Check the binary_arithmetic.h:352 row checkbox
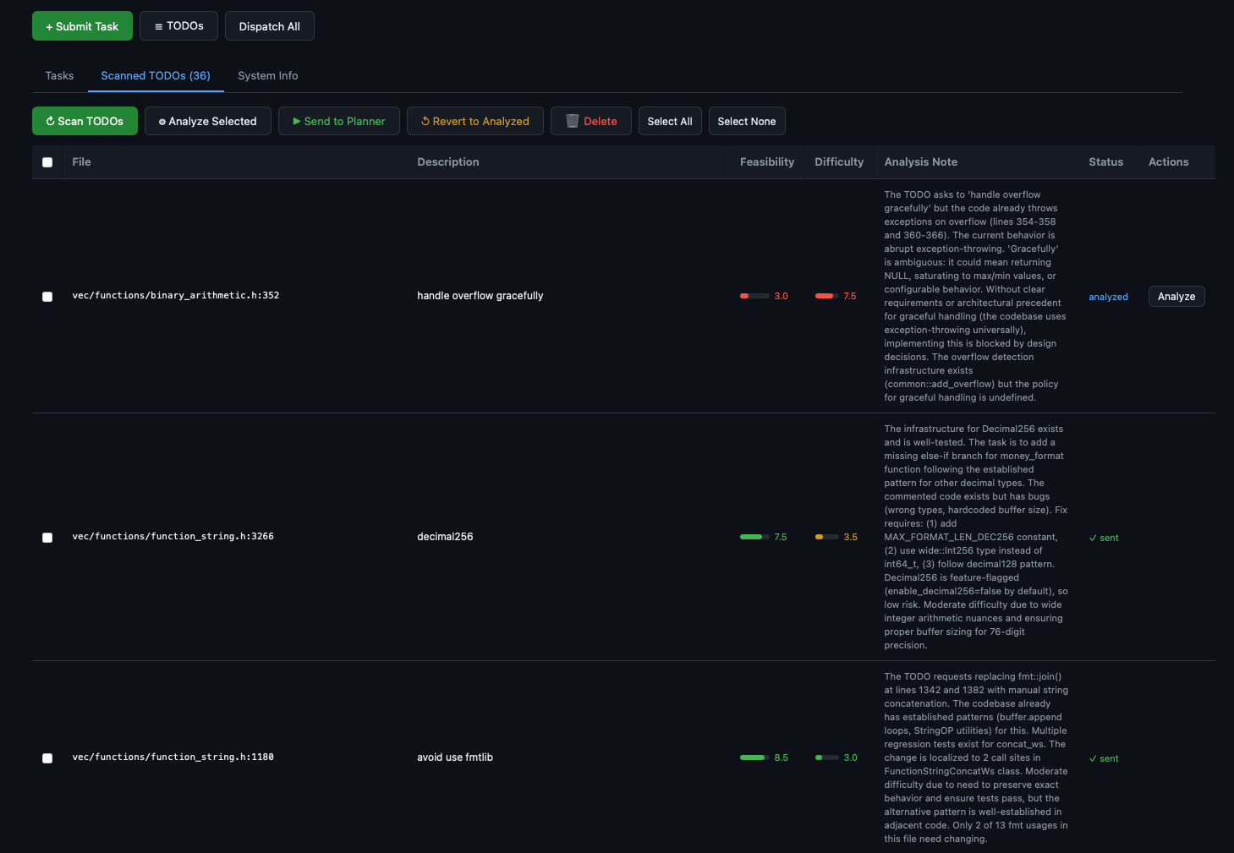The width and height of the screenshot is (1234, 853). pyautogui.click(x=47, y=297)
